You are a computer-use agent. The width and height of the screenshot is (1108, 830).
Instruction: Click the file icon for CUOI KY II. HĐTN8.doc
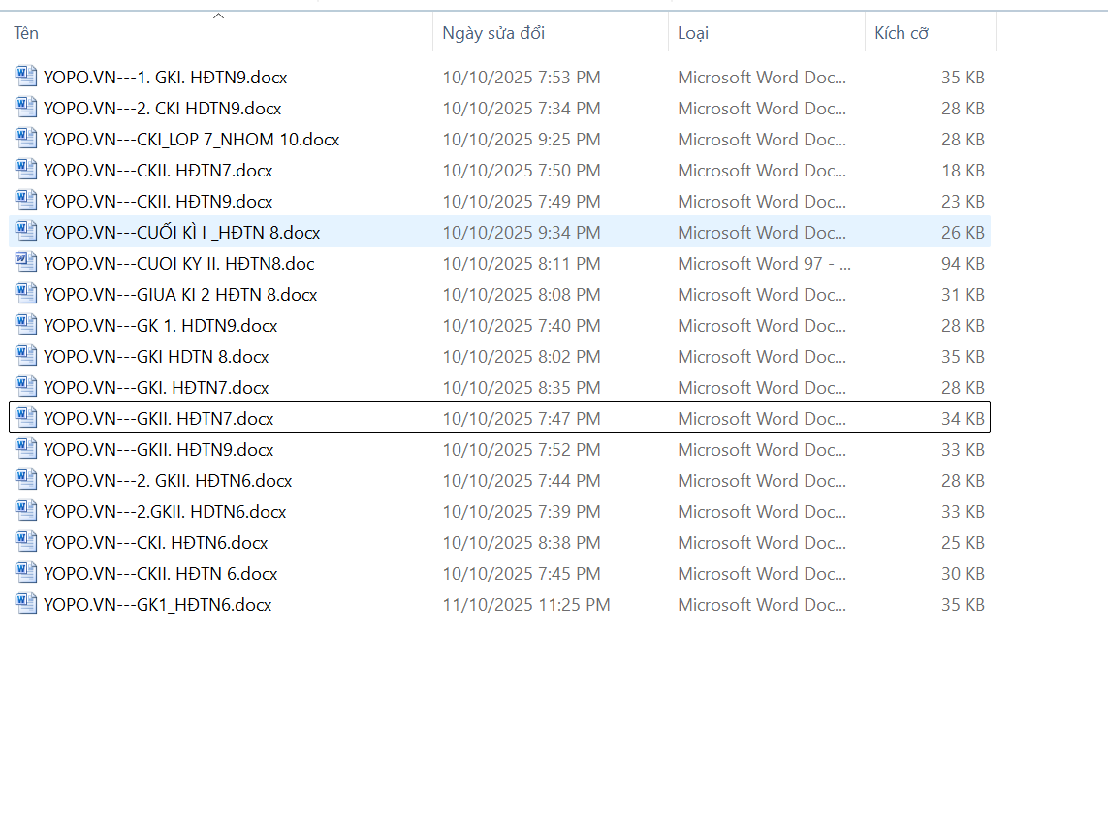(x=26, y=263)
